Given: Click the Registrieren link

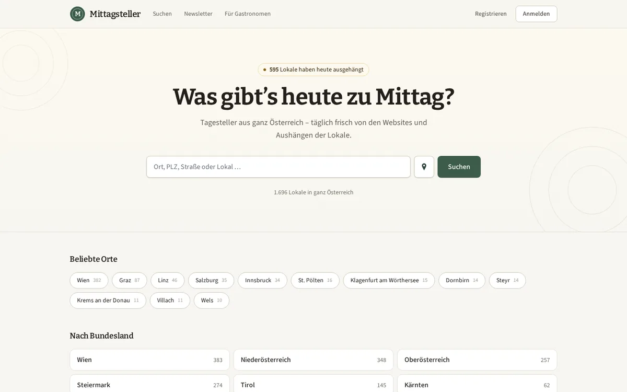Looking at the screenshot, I should coord(491,14).
